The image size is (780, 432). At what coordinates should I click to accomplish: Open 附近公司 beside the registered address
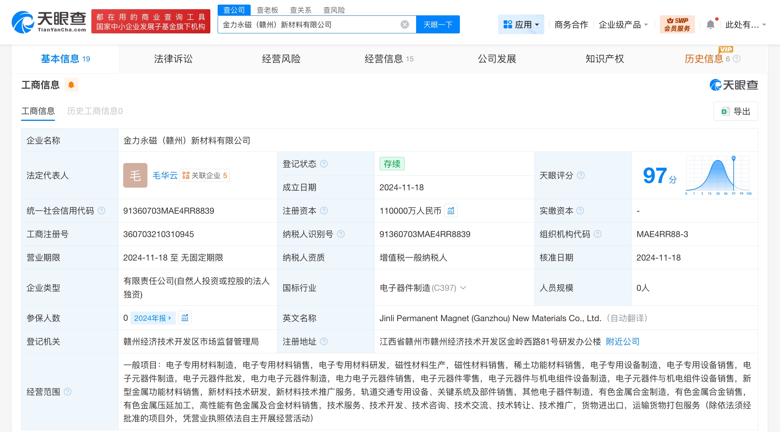(x=622, y=341)
